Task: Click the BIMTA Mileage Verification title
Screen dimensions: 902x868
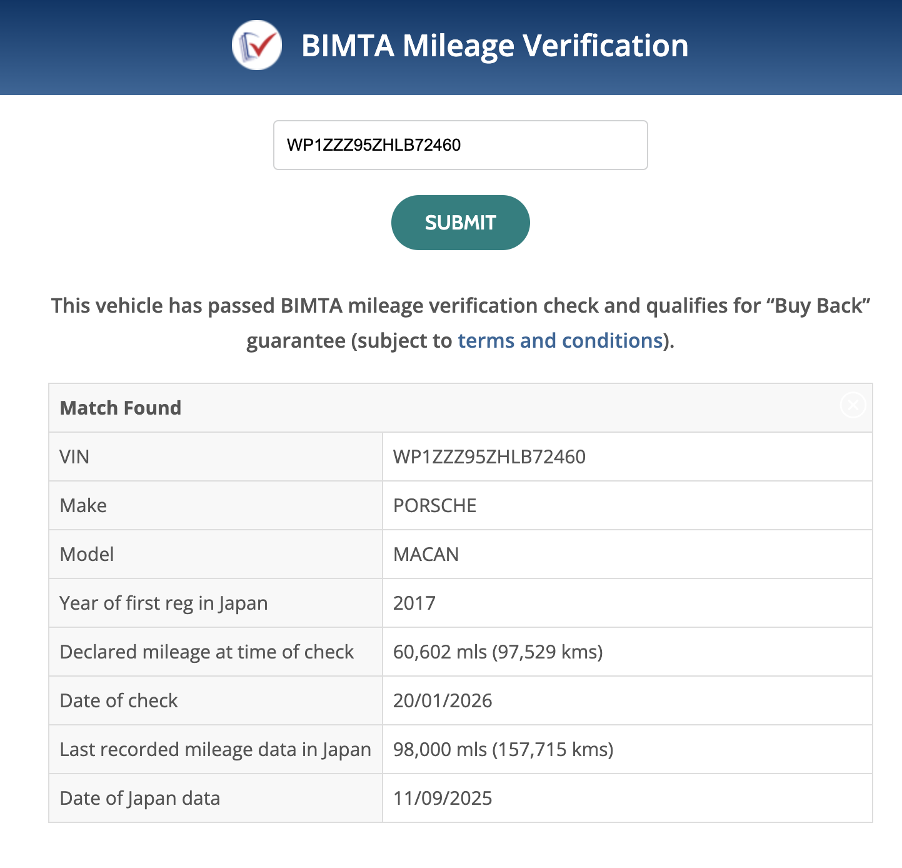Action: coord(494,46)
